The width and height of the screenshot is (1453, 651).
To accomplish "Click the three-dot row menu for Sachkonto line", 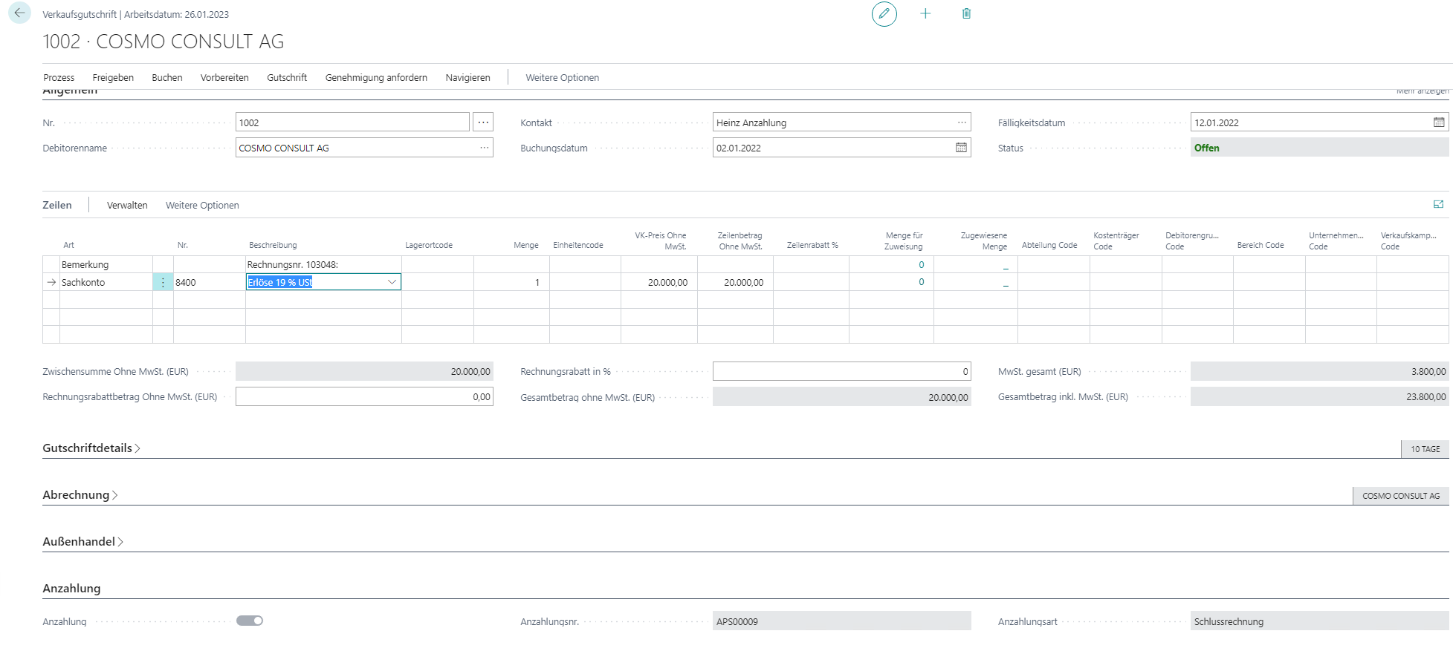I will point(163,283).
